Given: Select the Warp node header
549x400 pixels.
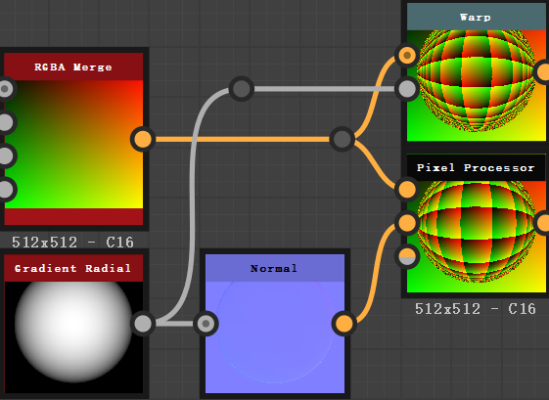Looking at the screenshot, I should point(477,18).
